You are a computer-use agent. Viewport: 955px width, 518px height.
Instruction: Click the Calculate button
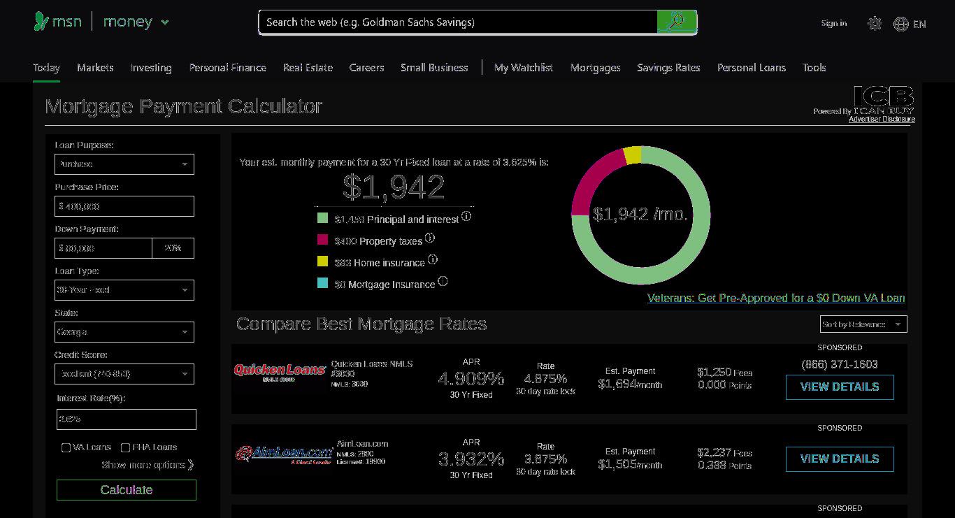point(127,490)
